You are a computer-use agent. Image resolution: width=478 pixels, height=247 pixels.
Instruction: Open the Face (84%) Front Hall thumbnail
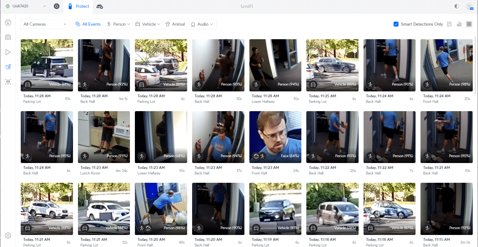(x=275, y=137)
